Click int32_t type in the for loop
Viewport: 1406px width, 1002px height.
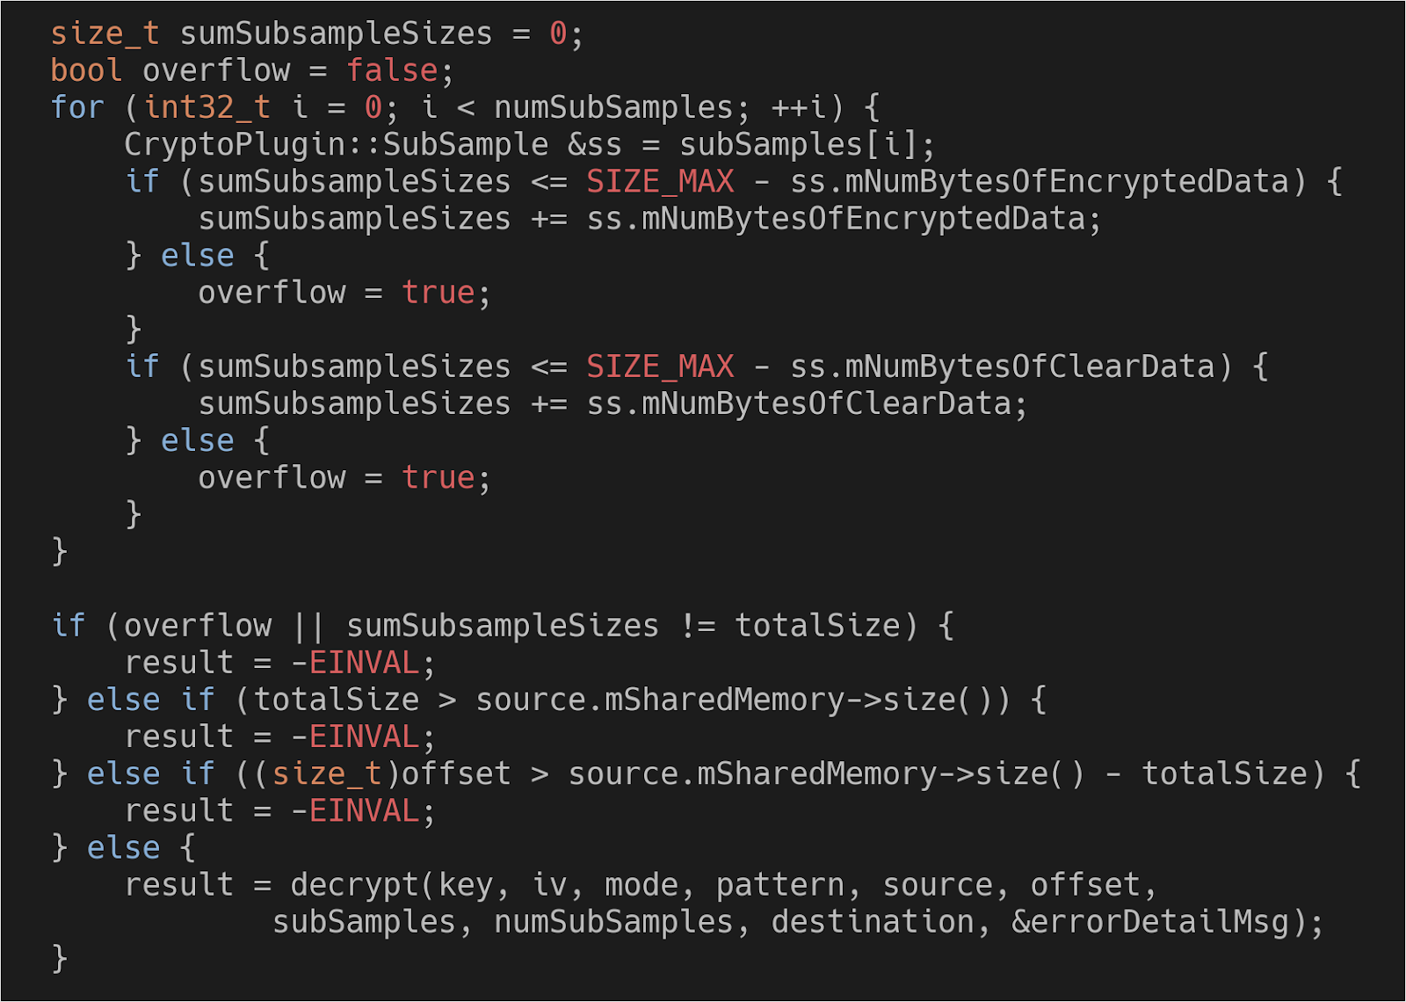coord(207,107)
